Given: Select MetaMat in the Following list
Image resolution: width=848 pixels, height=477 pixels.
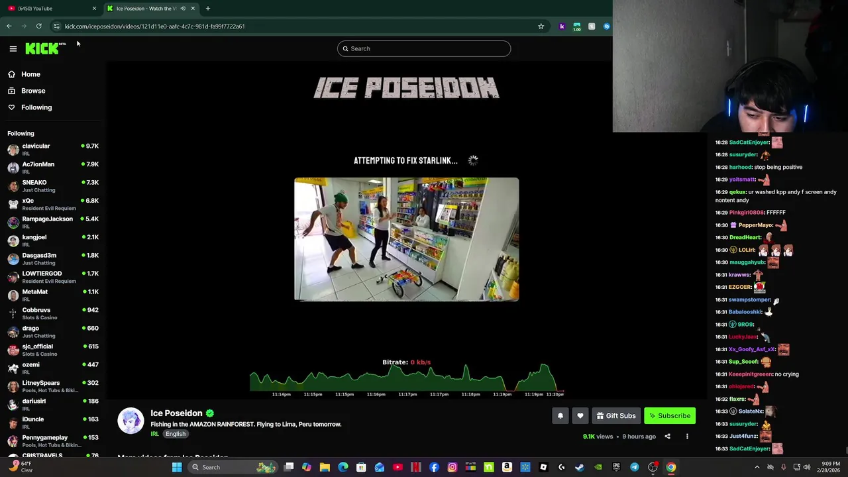Looking at the screenshot, I should tap(53, 295).
